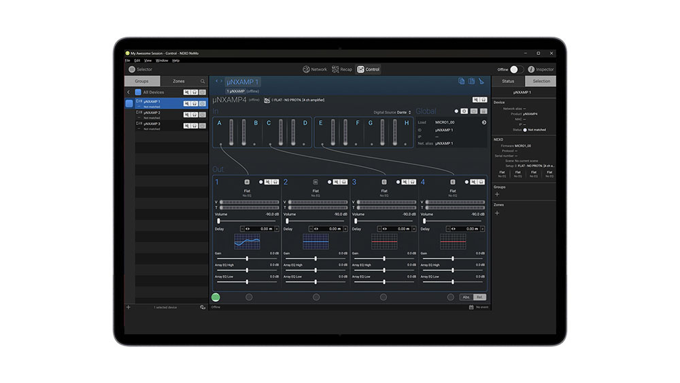Viewport: 680px width, 383px height.
Task: Click the Global lock icon
Action: click(483, 111)
